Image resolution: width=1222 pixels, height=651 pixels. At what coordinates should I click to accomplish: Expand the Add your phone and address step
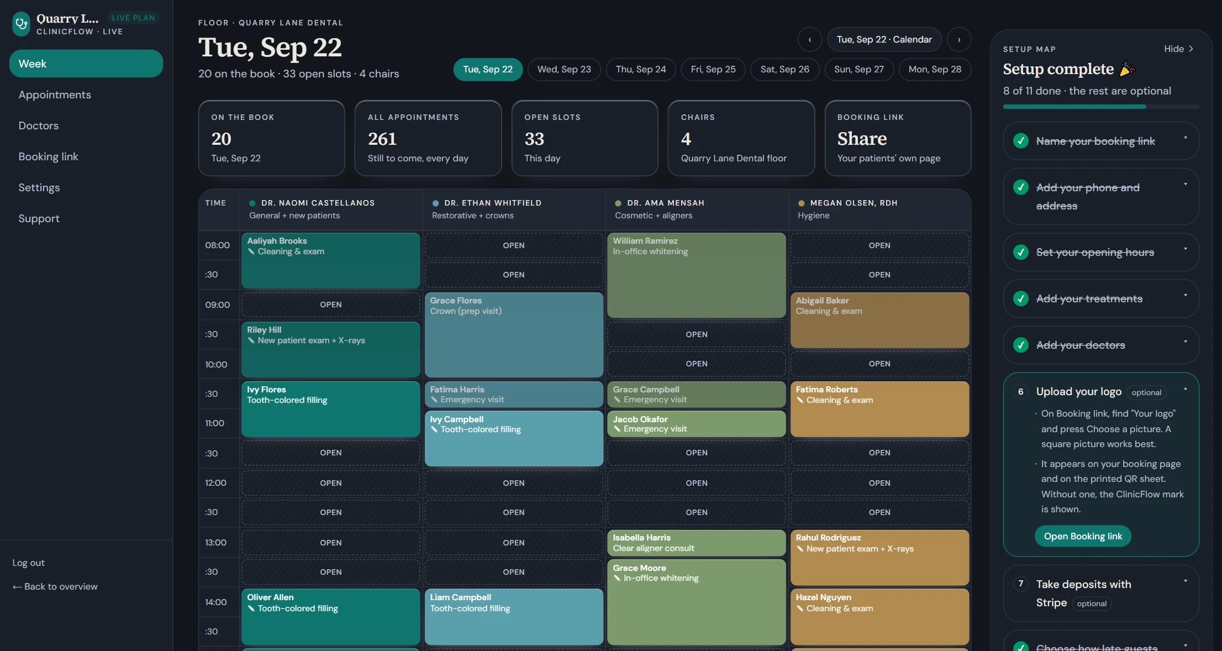tap(1185, 184)
